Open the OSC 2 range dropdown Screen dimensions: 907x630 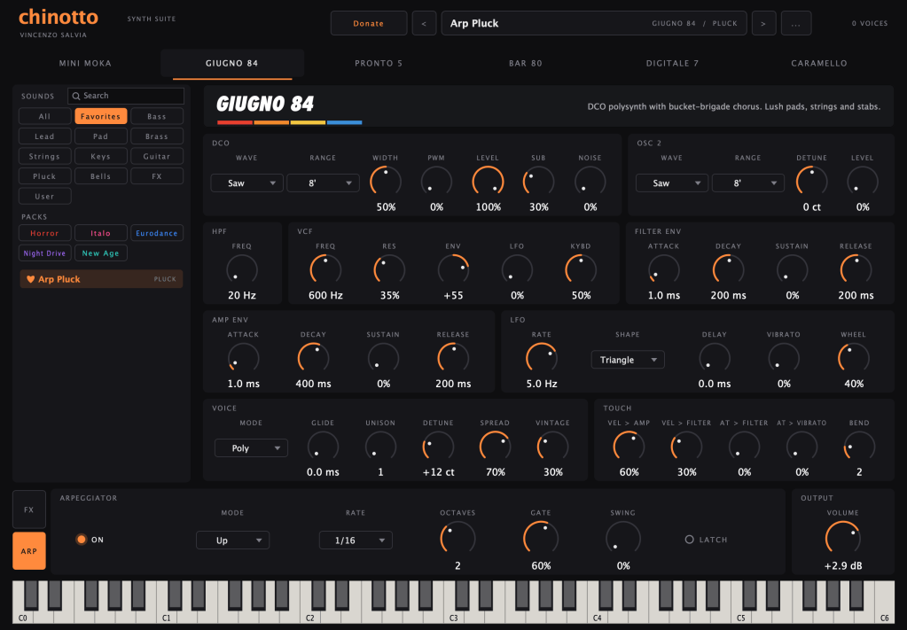point(748,183)
